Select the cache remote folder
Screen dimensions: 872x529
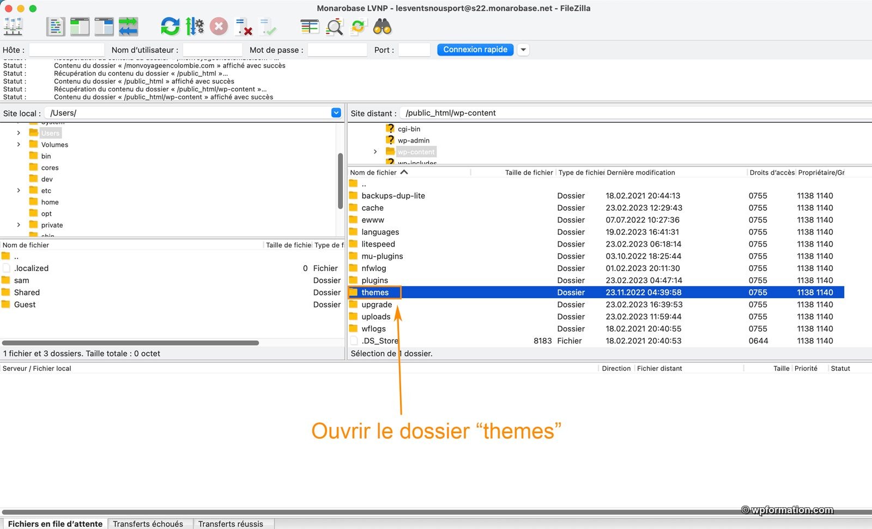(x=596, y=208)
